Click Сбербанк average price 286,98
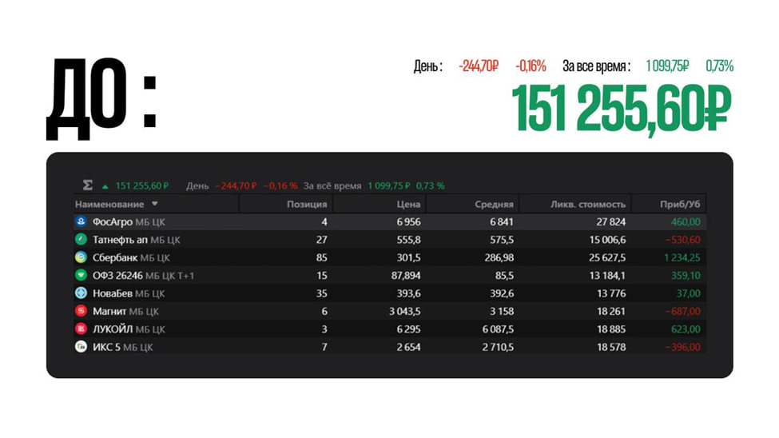 click(x=499, y=257)
